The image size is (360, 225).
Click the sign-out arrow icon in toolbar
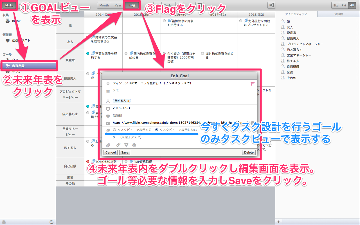click(271, 5)
